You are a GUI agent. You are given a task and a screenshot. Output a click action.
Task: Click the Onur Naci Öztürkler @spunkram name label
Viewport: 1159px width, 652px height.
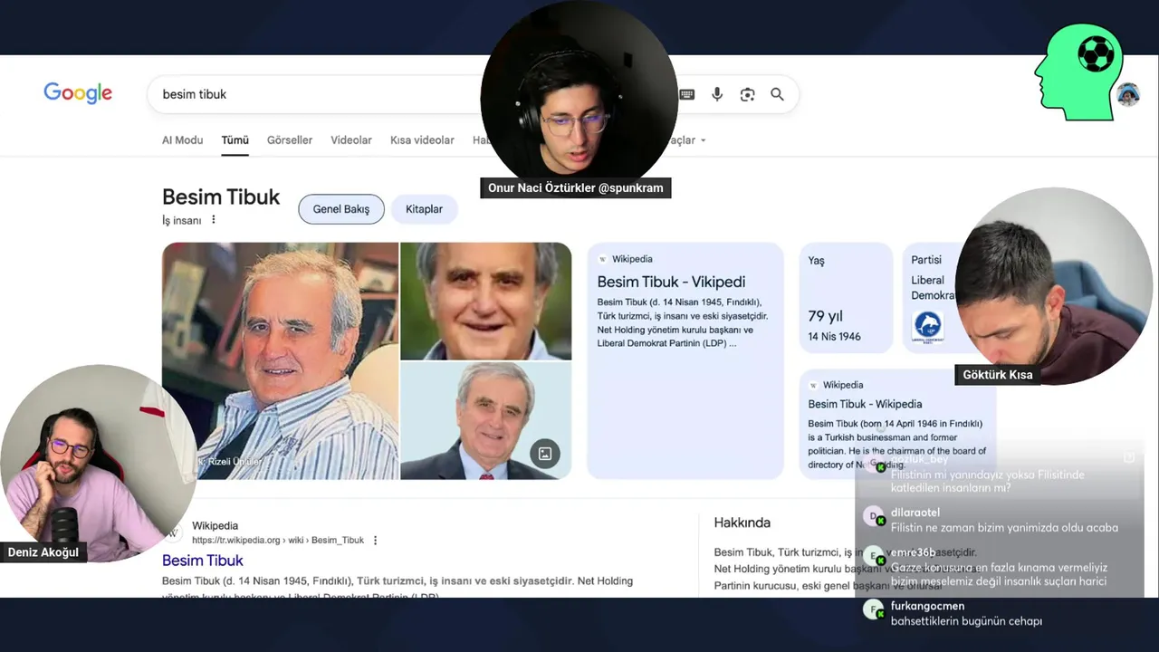point(576,188)
